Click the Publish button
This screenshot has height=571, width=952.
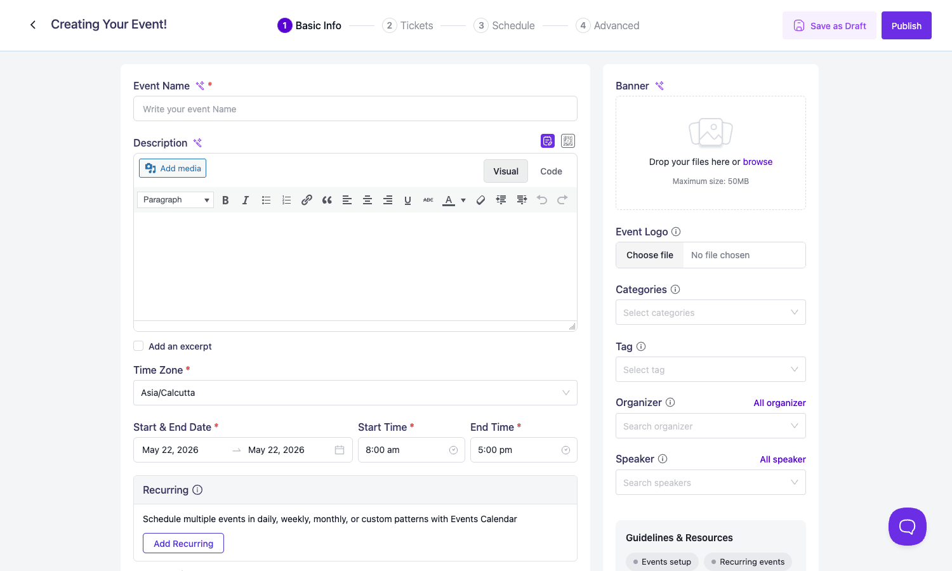[906, 25]
